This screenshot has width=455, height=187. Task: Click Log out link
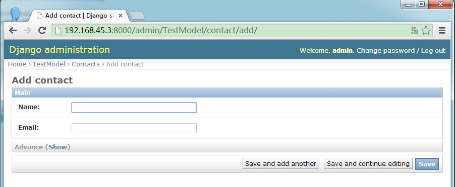click(x=433, y=51)
